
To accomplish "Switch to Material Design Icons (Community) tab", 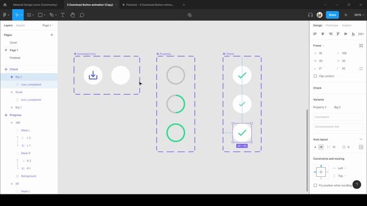I will (x=35, y=5).
